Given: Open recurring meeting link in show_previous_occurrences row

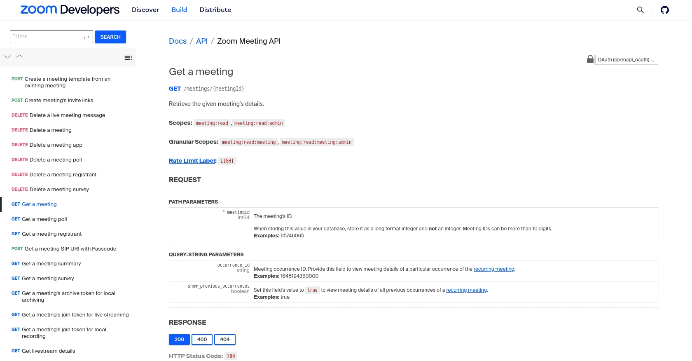Looking at the screenshot, I should coord(466,290).
